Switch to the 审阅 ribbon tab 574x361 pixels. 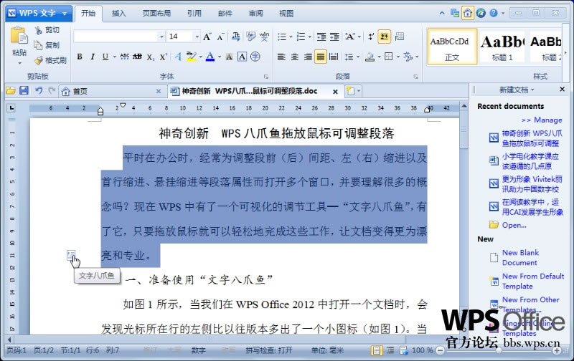click(256, 14)
